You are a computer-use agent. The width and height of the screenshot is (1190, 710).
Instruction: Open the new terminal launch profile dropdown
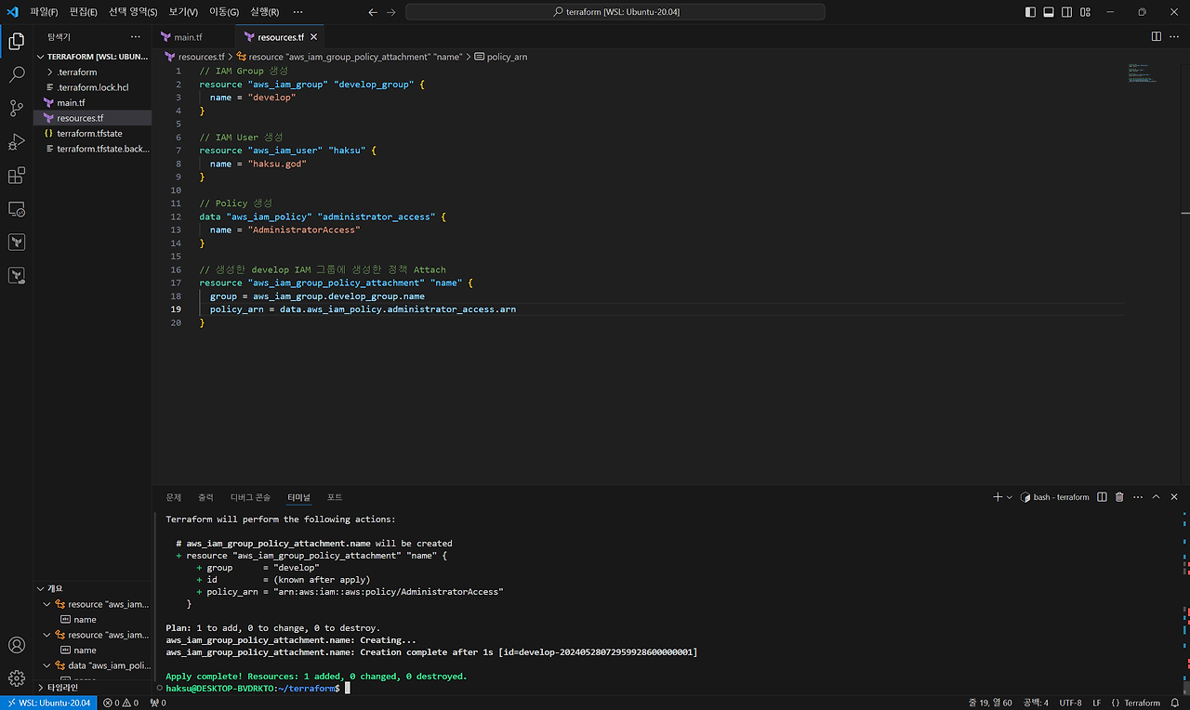pos(1010,497)
